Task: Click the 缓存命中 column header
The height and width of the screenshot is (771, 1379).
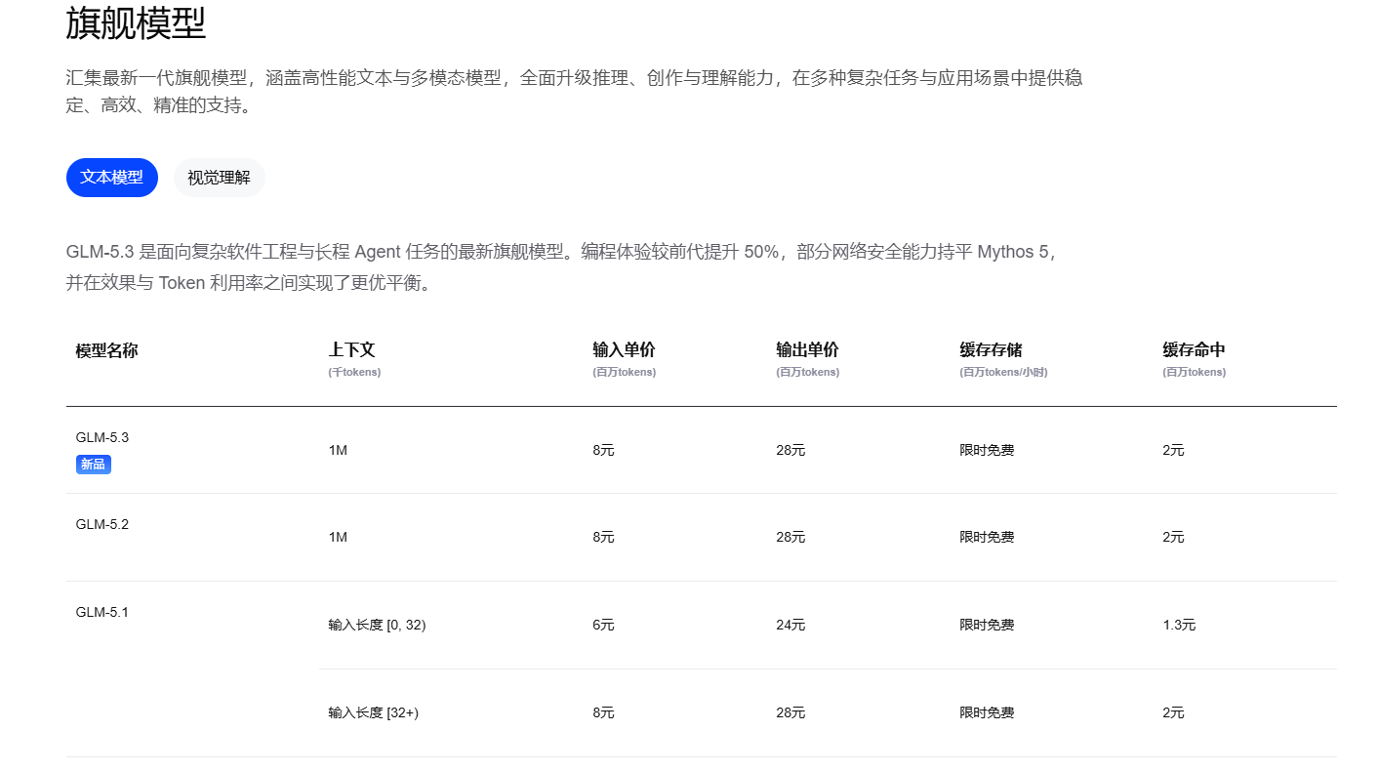Action: pos(1194,350)
